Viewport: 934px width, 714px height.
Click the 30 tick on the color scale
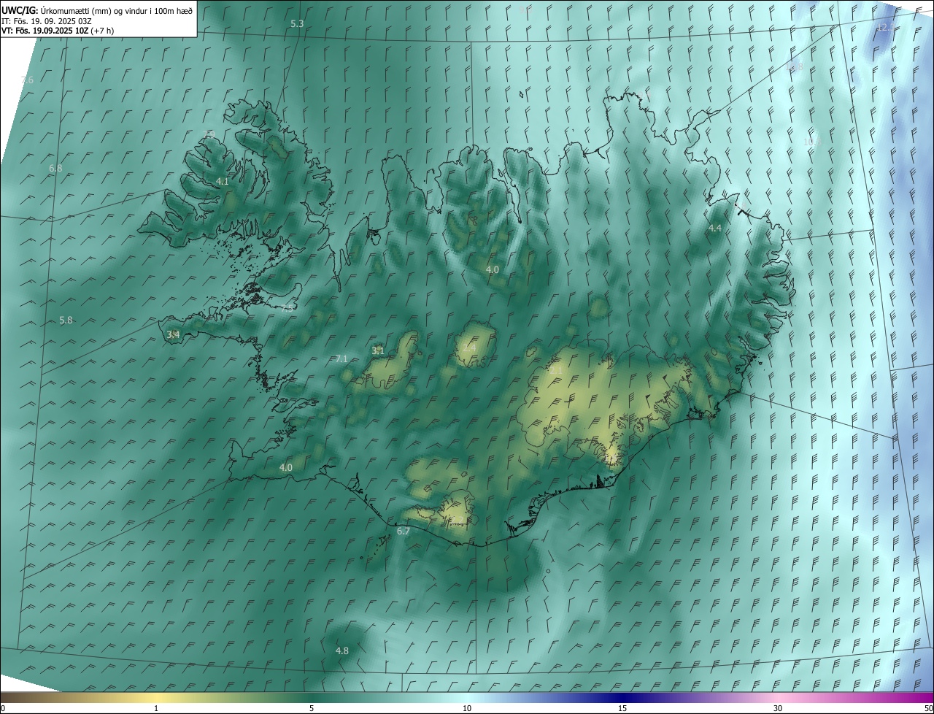pos(778,709)
